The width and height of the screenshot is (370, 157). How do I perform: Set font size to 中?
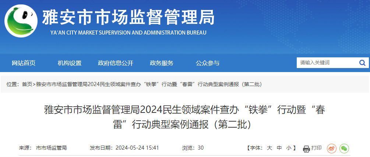tap(279, 148)
